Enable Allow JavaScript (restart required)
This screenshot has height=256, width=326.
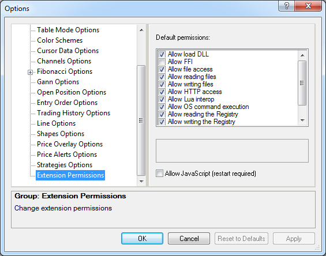pos(159,174)
